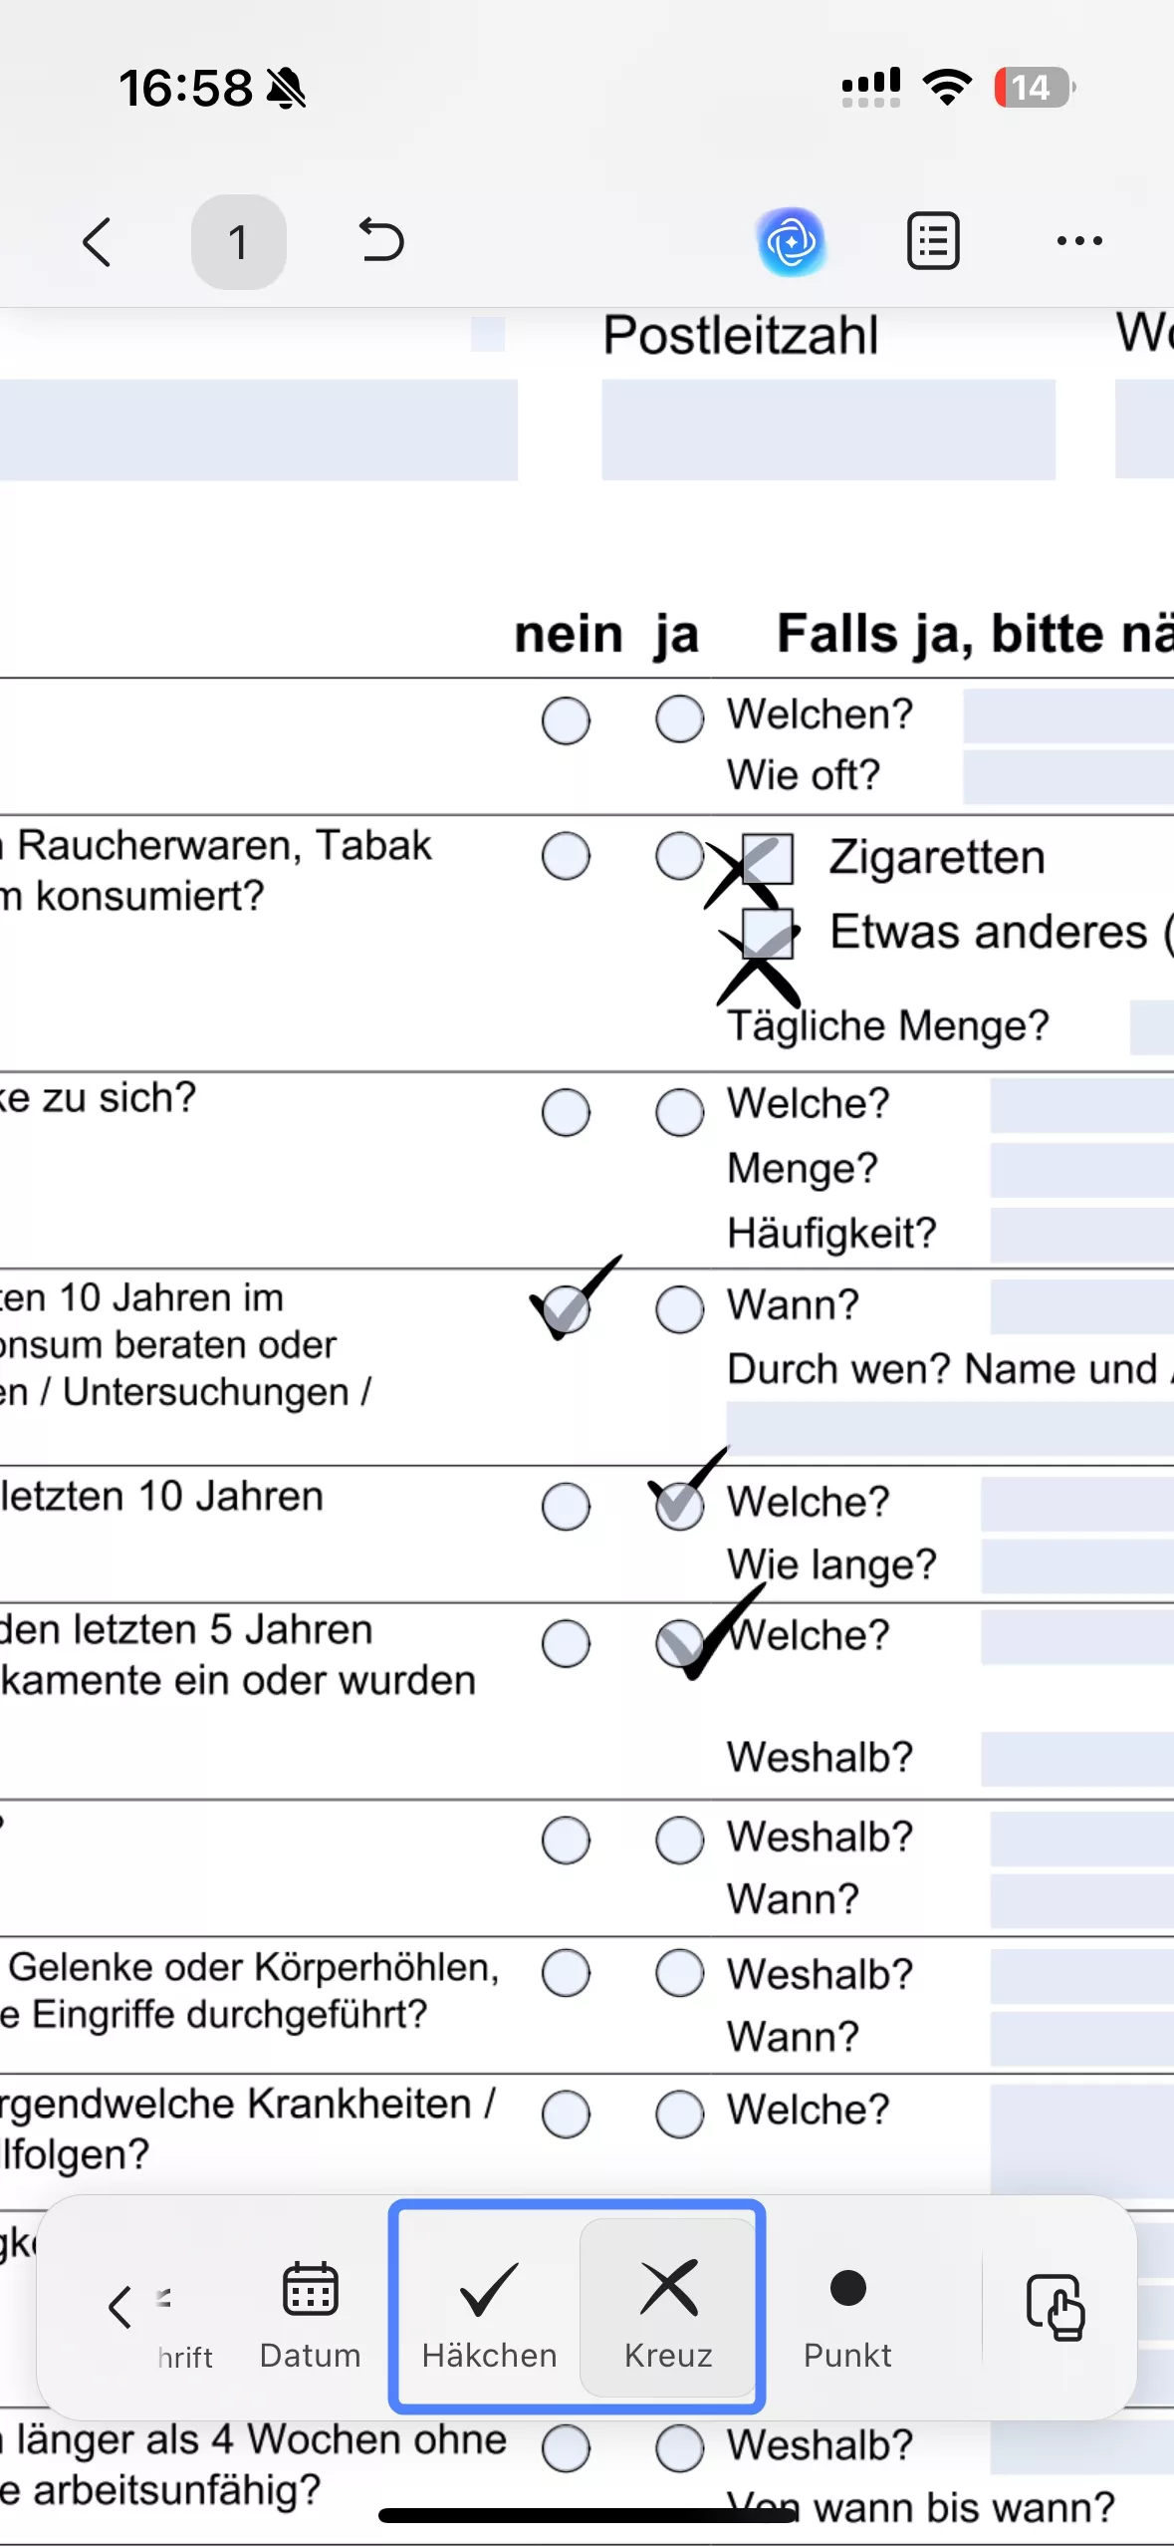Open the document outline view
Image resolution: width=1174 pixels, height=2547 pixels.
(932, 240)
